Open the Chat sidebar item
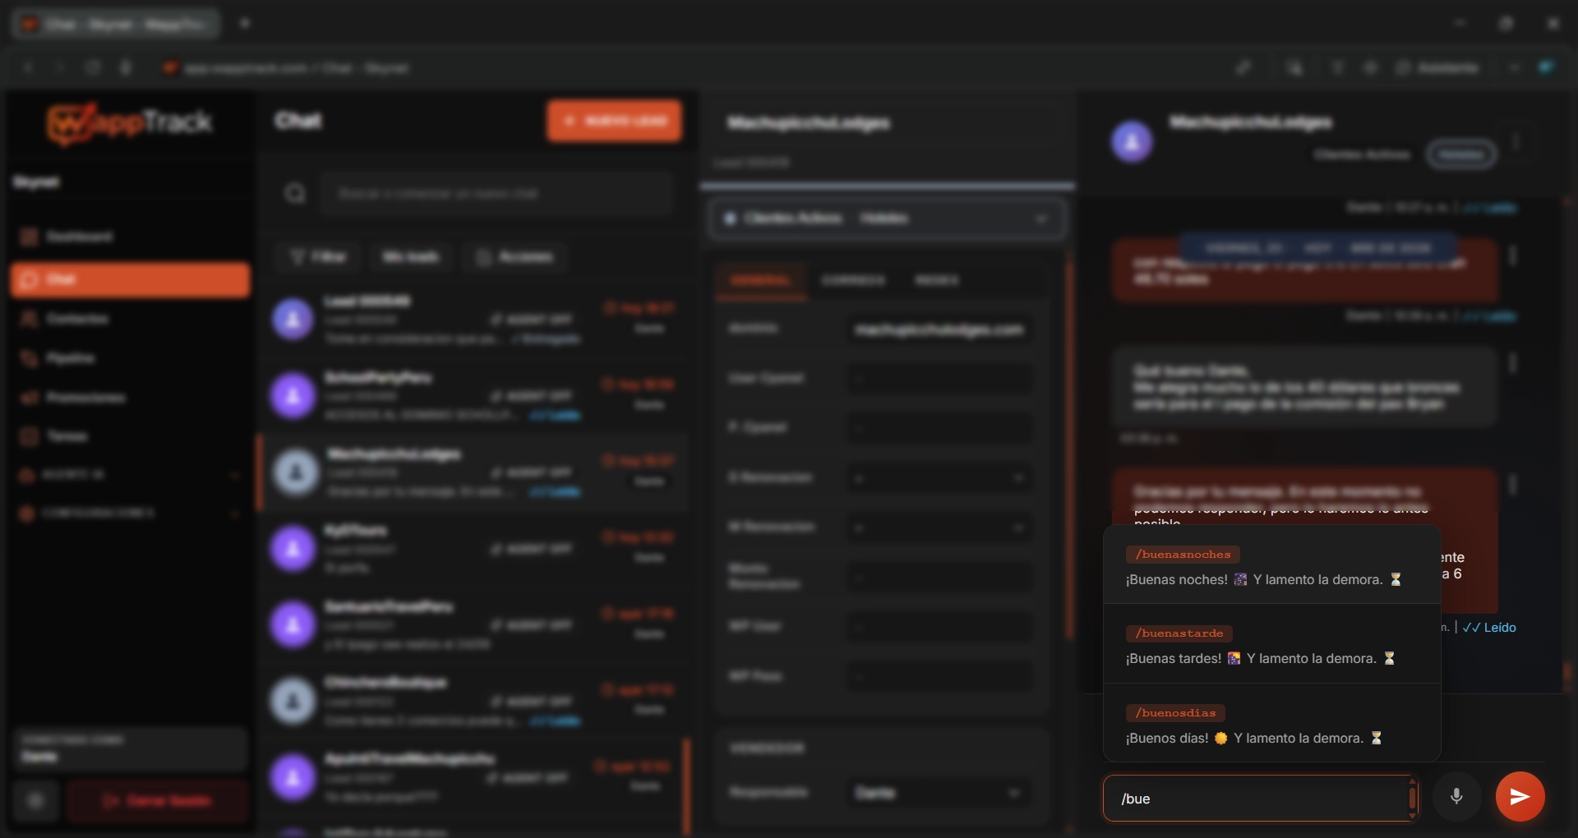The height and width of the screenshot is (838, 1578). pyautogui.click(x=130, y=279)
